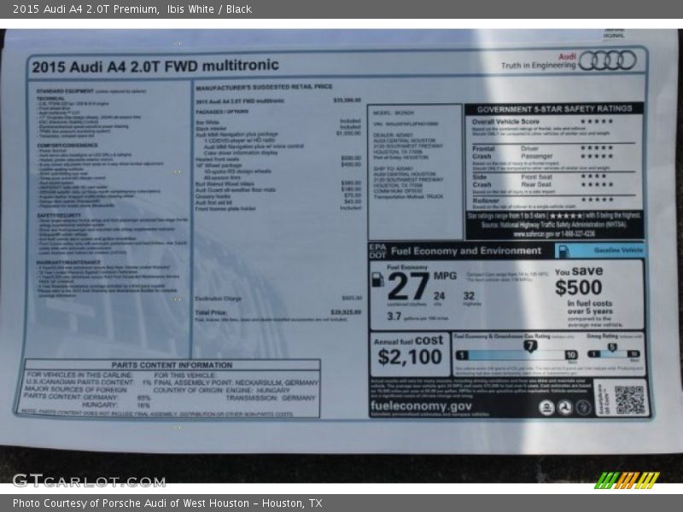Click the first round agency seal near fueleconomy.gov
The image size is (683, 512).
point(546,408)
